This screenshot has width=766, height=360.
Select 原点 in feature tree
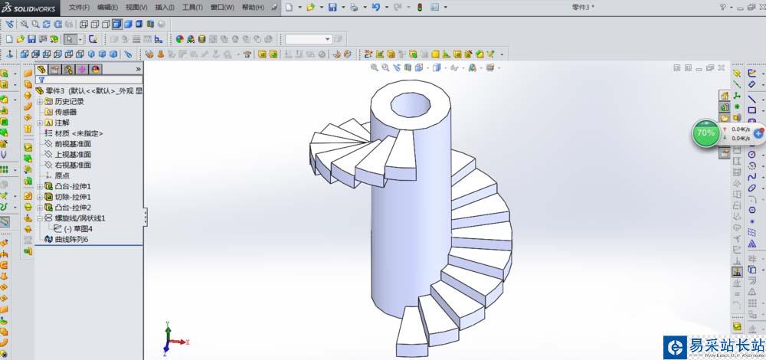(61, 176)
